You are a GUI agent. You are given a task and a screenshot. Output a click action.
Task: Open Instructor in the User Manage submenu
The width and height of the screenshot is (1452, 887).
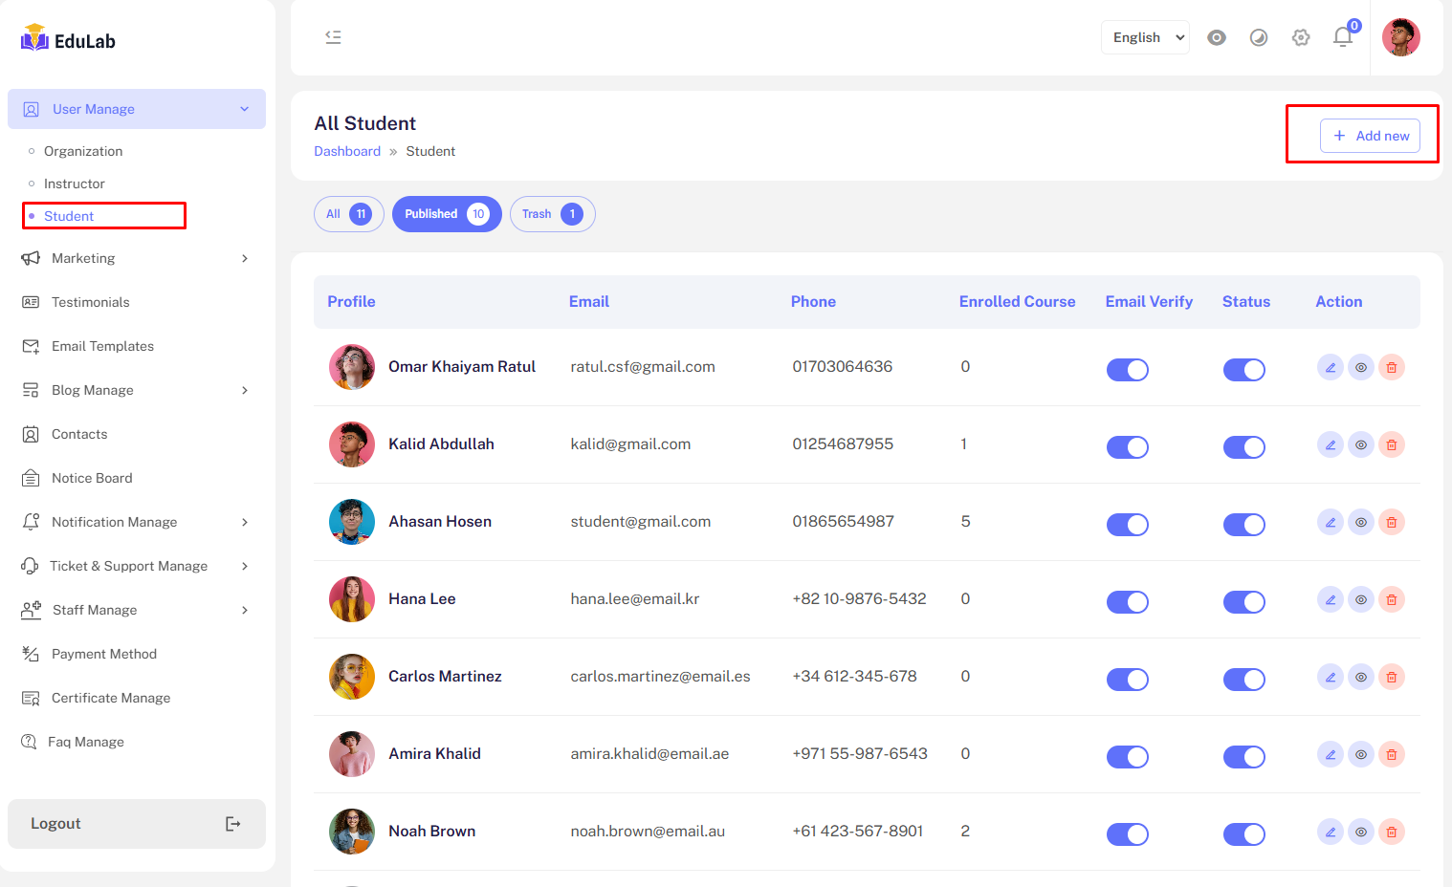pos(75,184)
